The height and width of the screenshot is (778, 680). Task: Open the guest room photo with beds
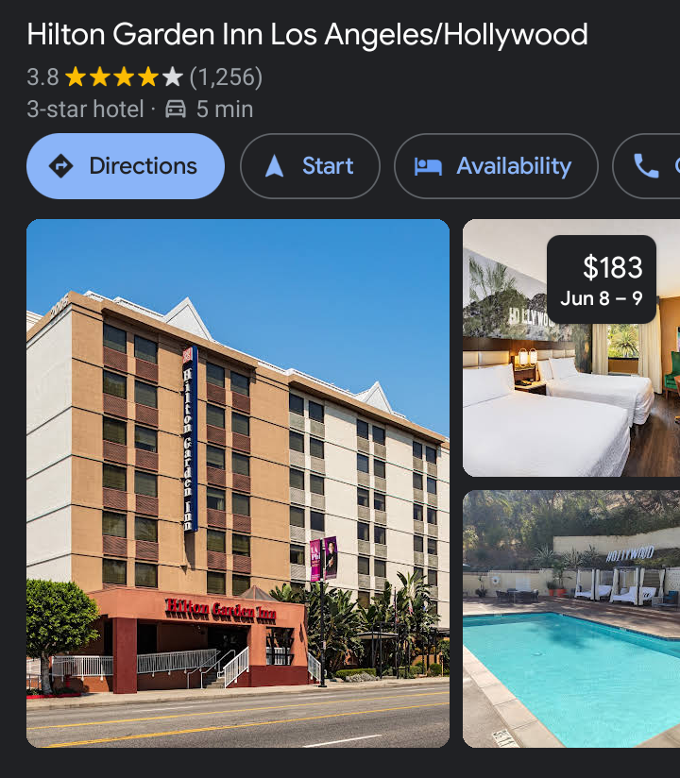coord(571,347)
